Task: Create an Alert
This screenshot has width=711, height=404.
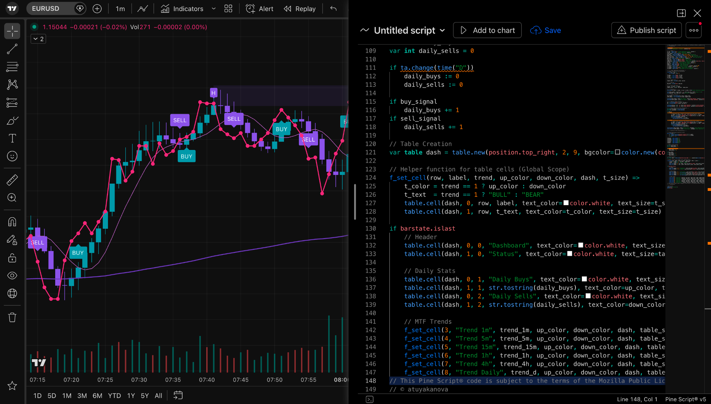Action: (x=259, y=9)
